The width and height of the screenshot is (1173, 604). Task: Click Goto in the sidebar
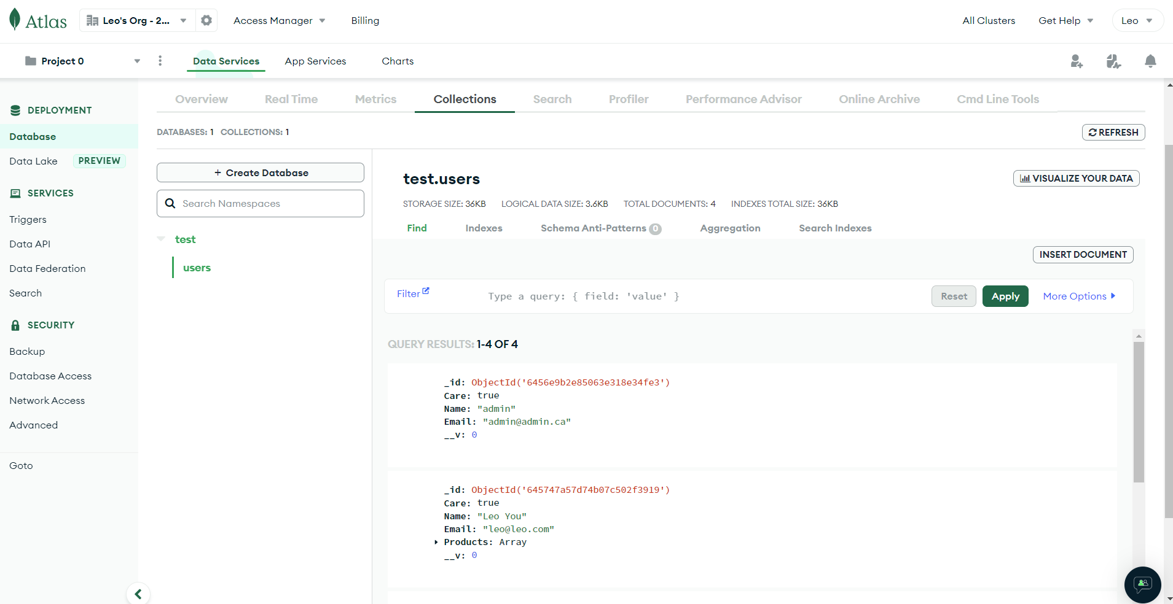click(x=21, y=465)
